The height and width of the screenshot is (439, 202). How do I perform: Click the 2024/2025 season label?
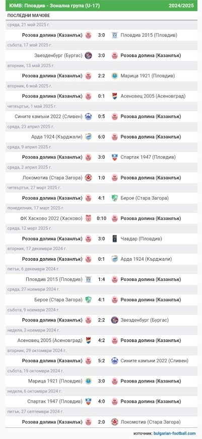click(181, 6)
